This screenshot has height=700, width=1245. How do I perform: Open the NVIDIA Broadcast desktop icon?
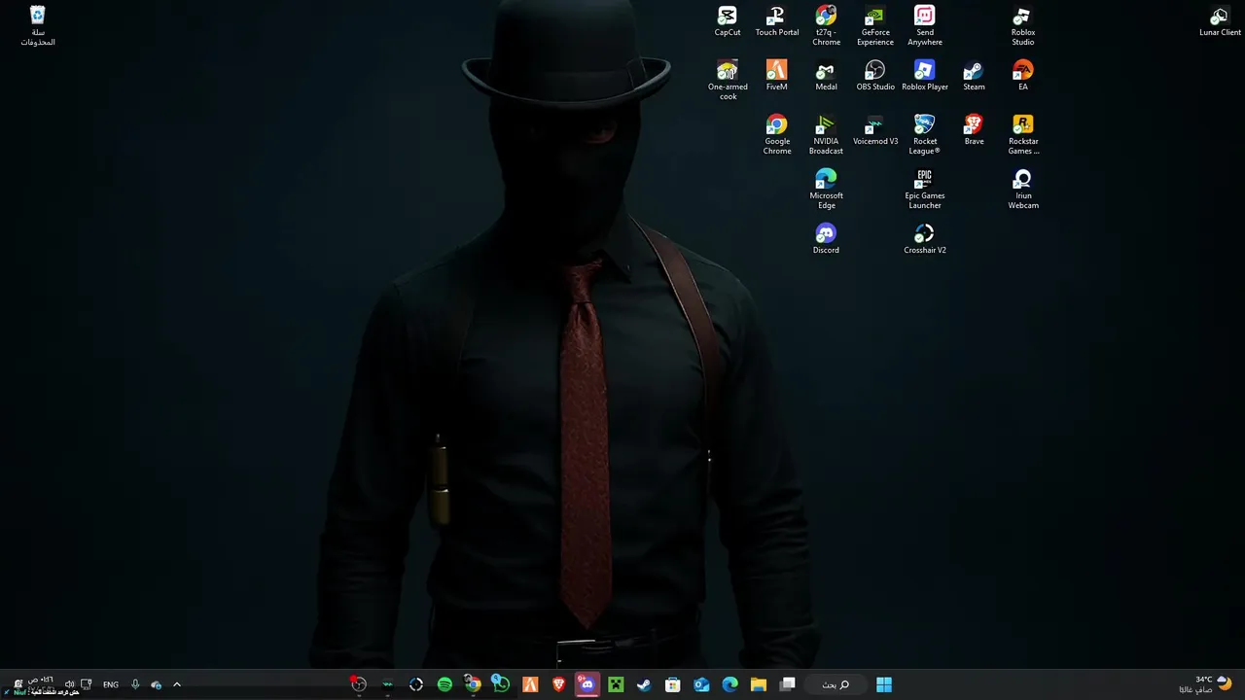[x=826, y=135]
